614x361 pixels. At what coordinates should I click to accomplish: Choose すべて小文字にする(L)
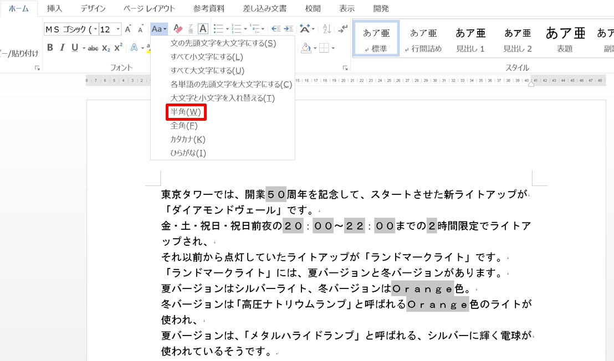[x=222, y=57]
